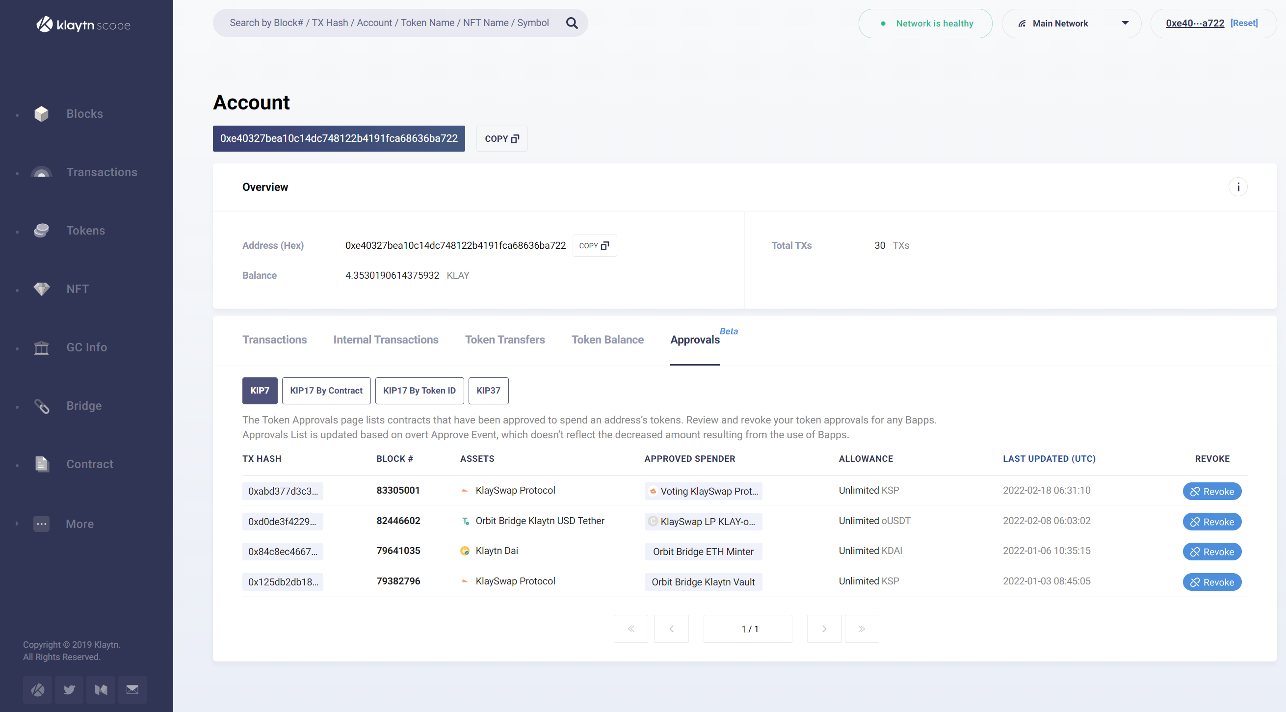Image resolution: width=1286 pixels, height=712 pixels.
Task: Select KIP17 By Contract filter
Action: click(326, 391)
